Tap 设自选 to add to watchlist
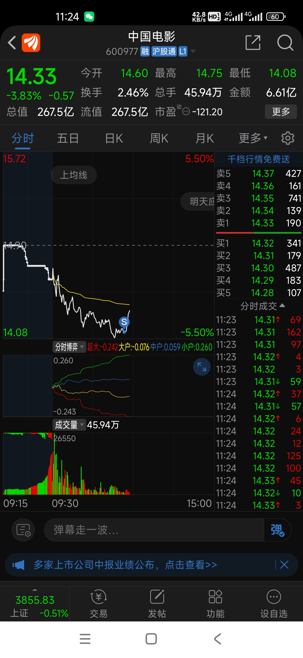303x658 pixels. 274,603
